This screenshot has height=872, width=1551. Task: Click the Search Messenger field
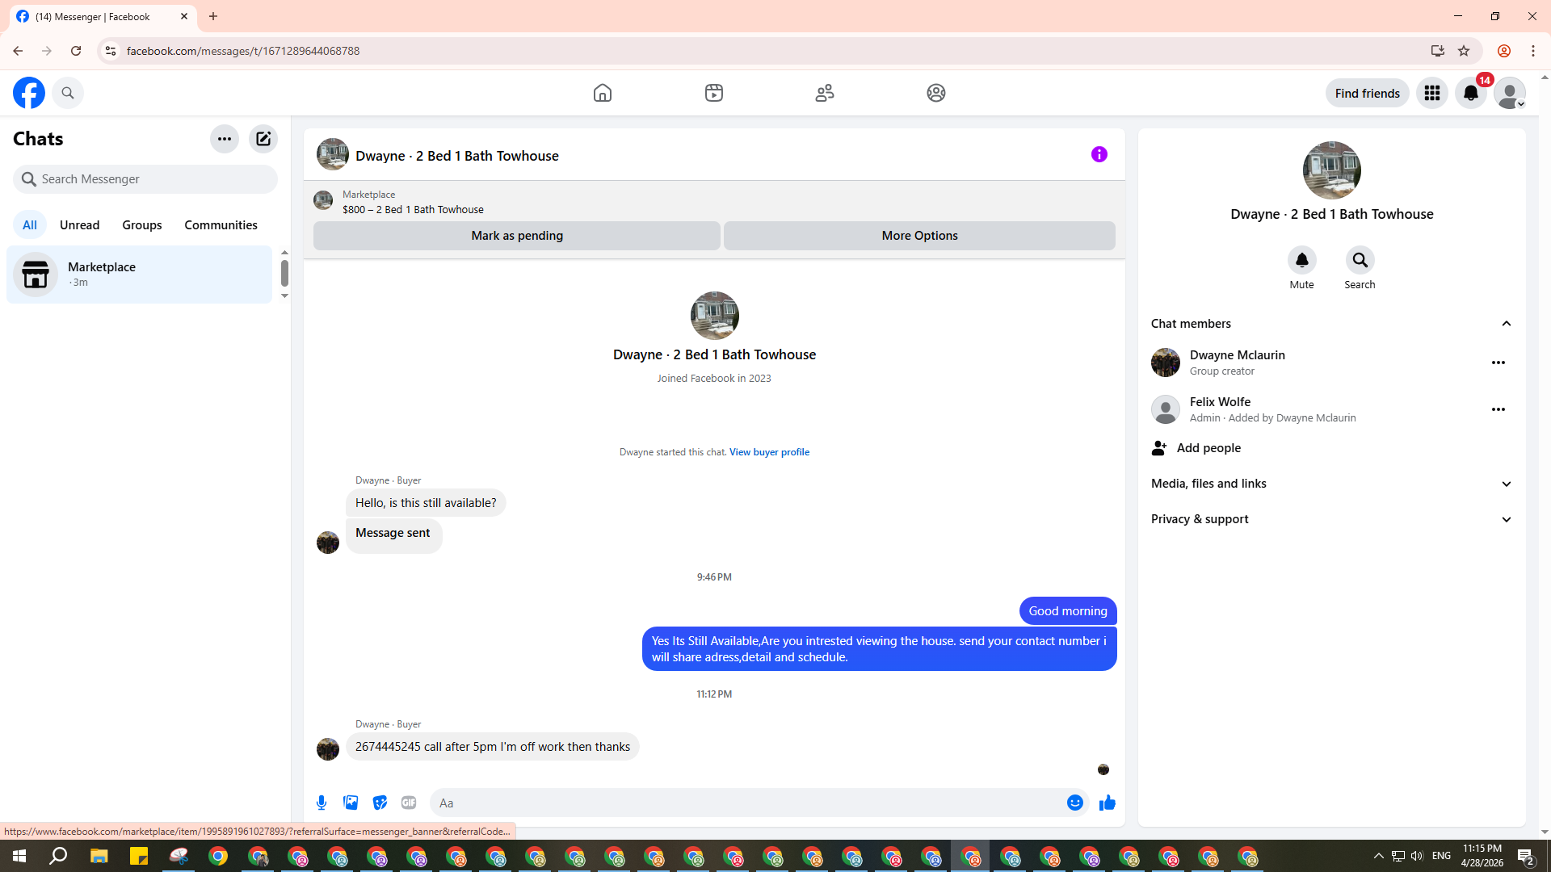145,179
